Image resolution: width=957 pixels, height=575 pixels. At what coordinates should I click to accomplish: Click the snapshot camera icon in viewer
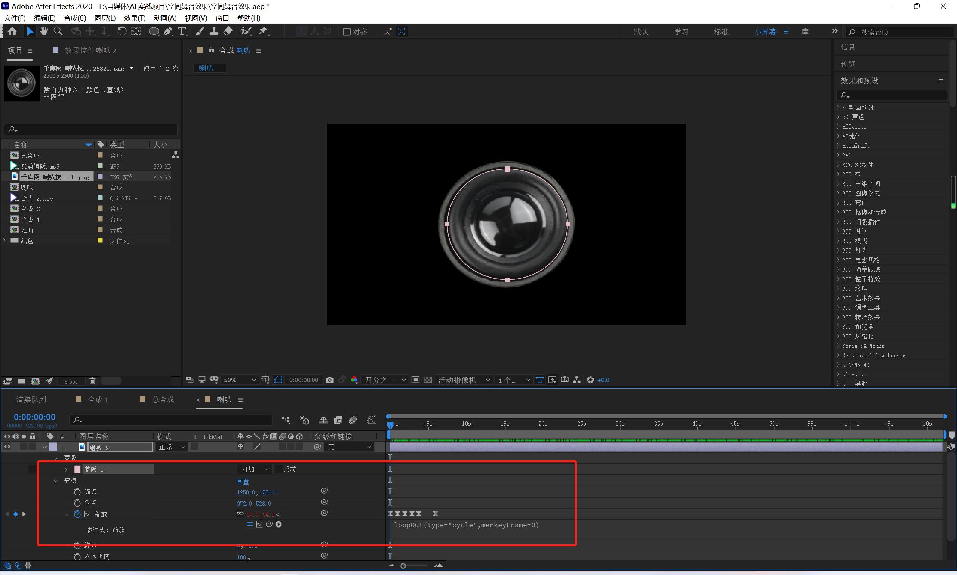(329, 380)
